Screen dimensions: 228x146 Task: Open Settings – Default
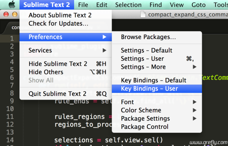[157, 50]
